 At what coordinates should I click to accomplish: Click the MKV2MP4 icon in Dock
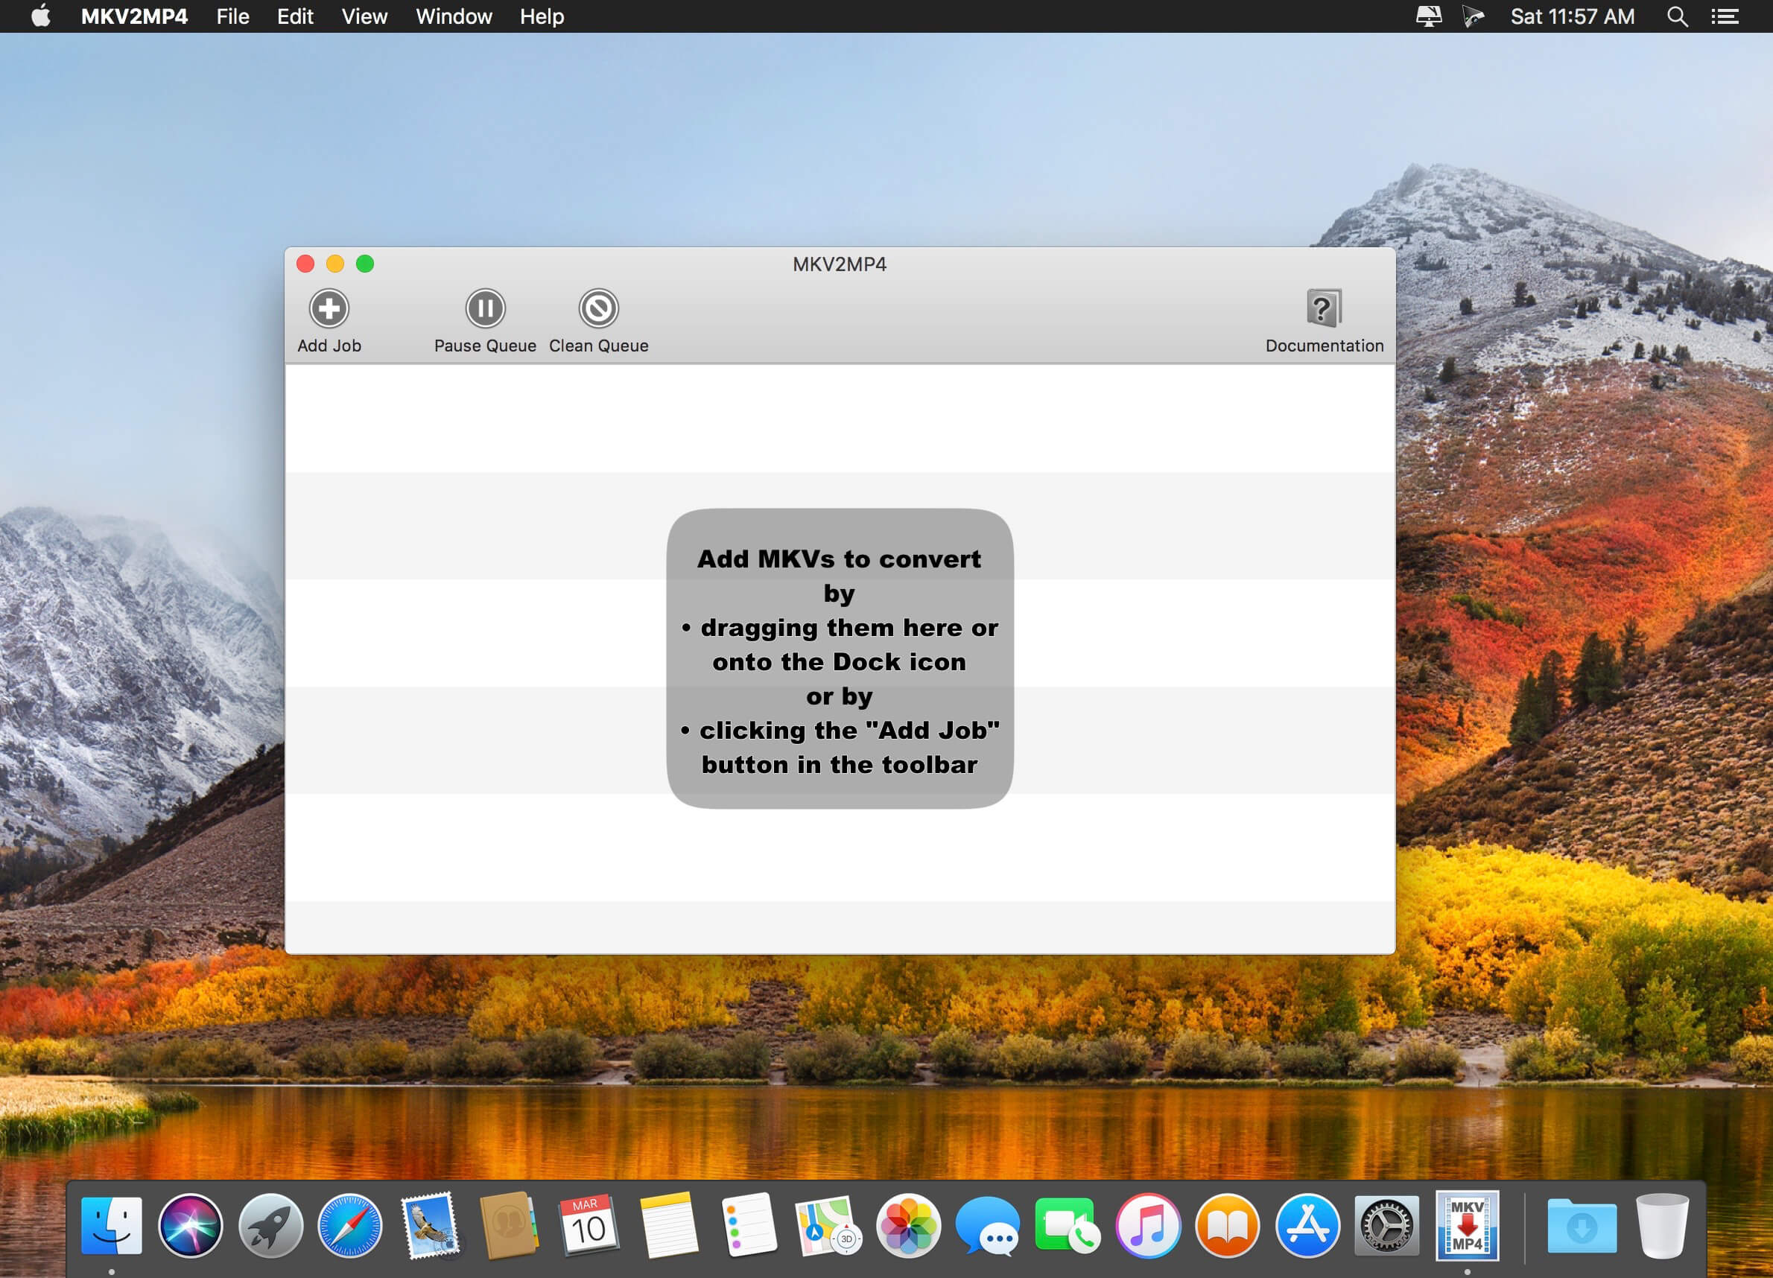(x=1467, y=1226)
